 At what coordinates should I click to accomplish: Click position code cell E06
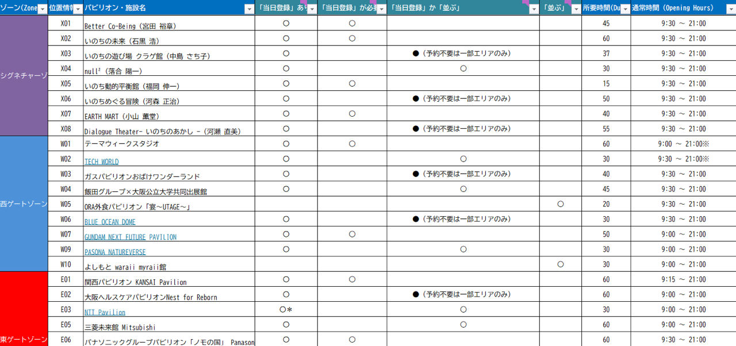pos(66,340)
